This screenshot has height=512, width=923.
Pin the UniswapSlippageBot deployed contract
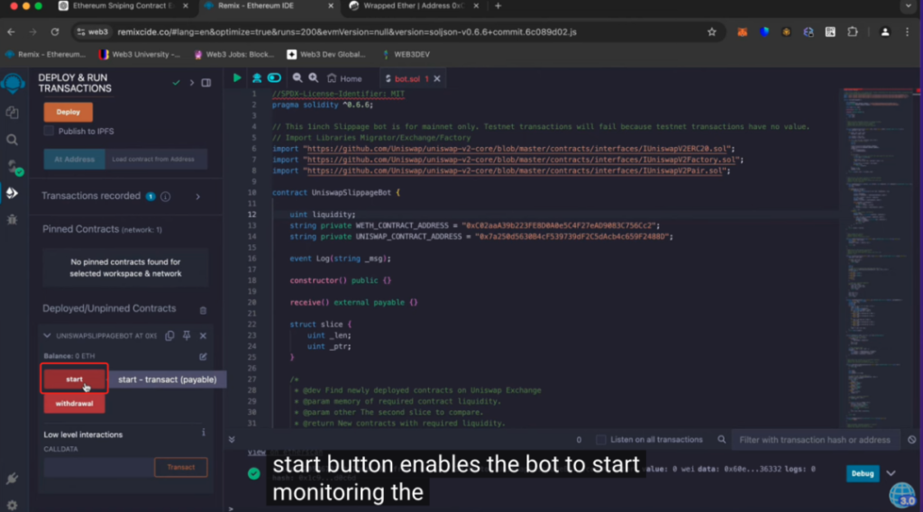pos(187,336)
